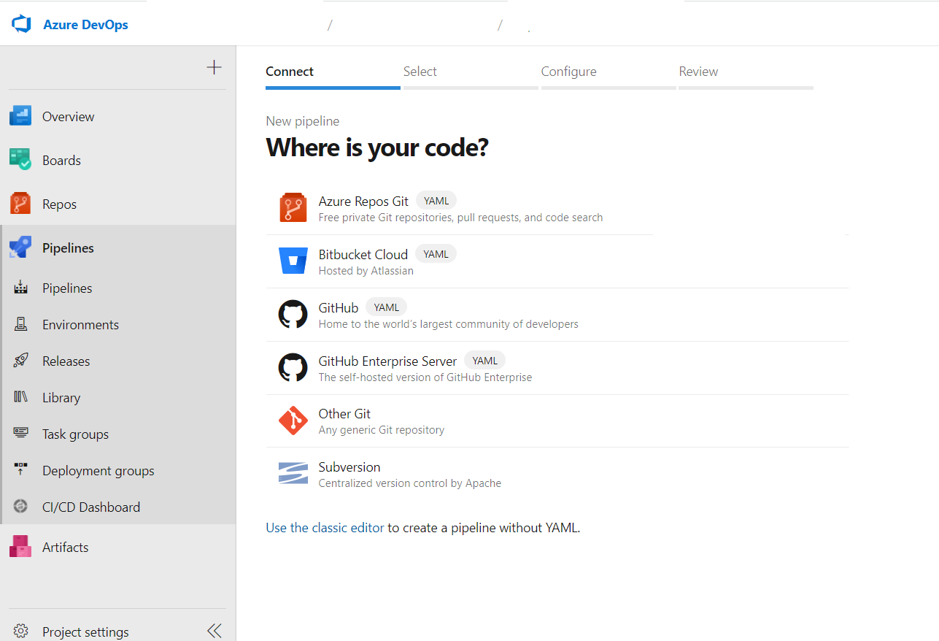The height and width of the screenshot is (641, 939).
Task: Open the Library page
Action: click(x=61, y=398)
